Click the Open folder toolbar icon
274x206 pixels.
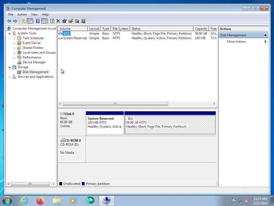(x=71, y=21)
